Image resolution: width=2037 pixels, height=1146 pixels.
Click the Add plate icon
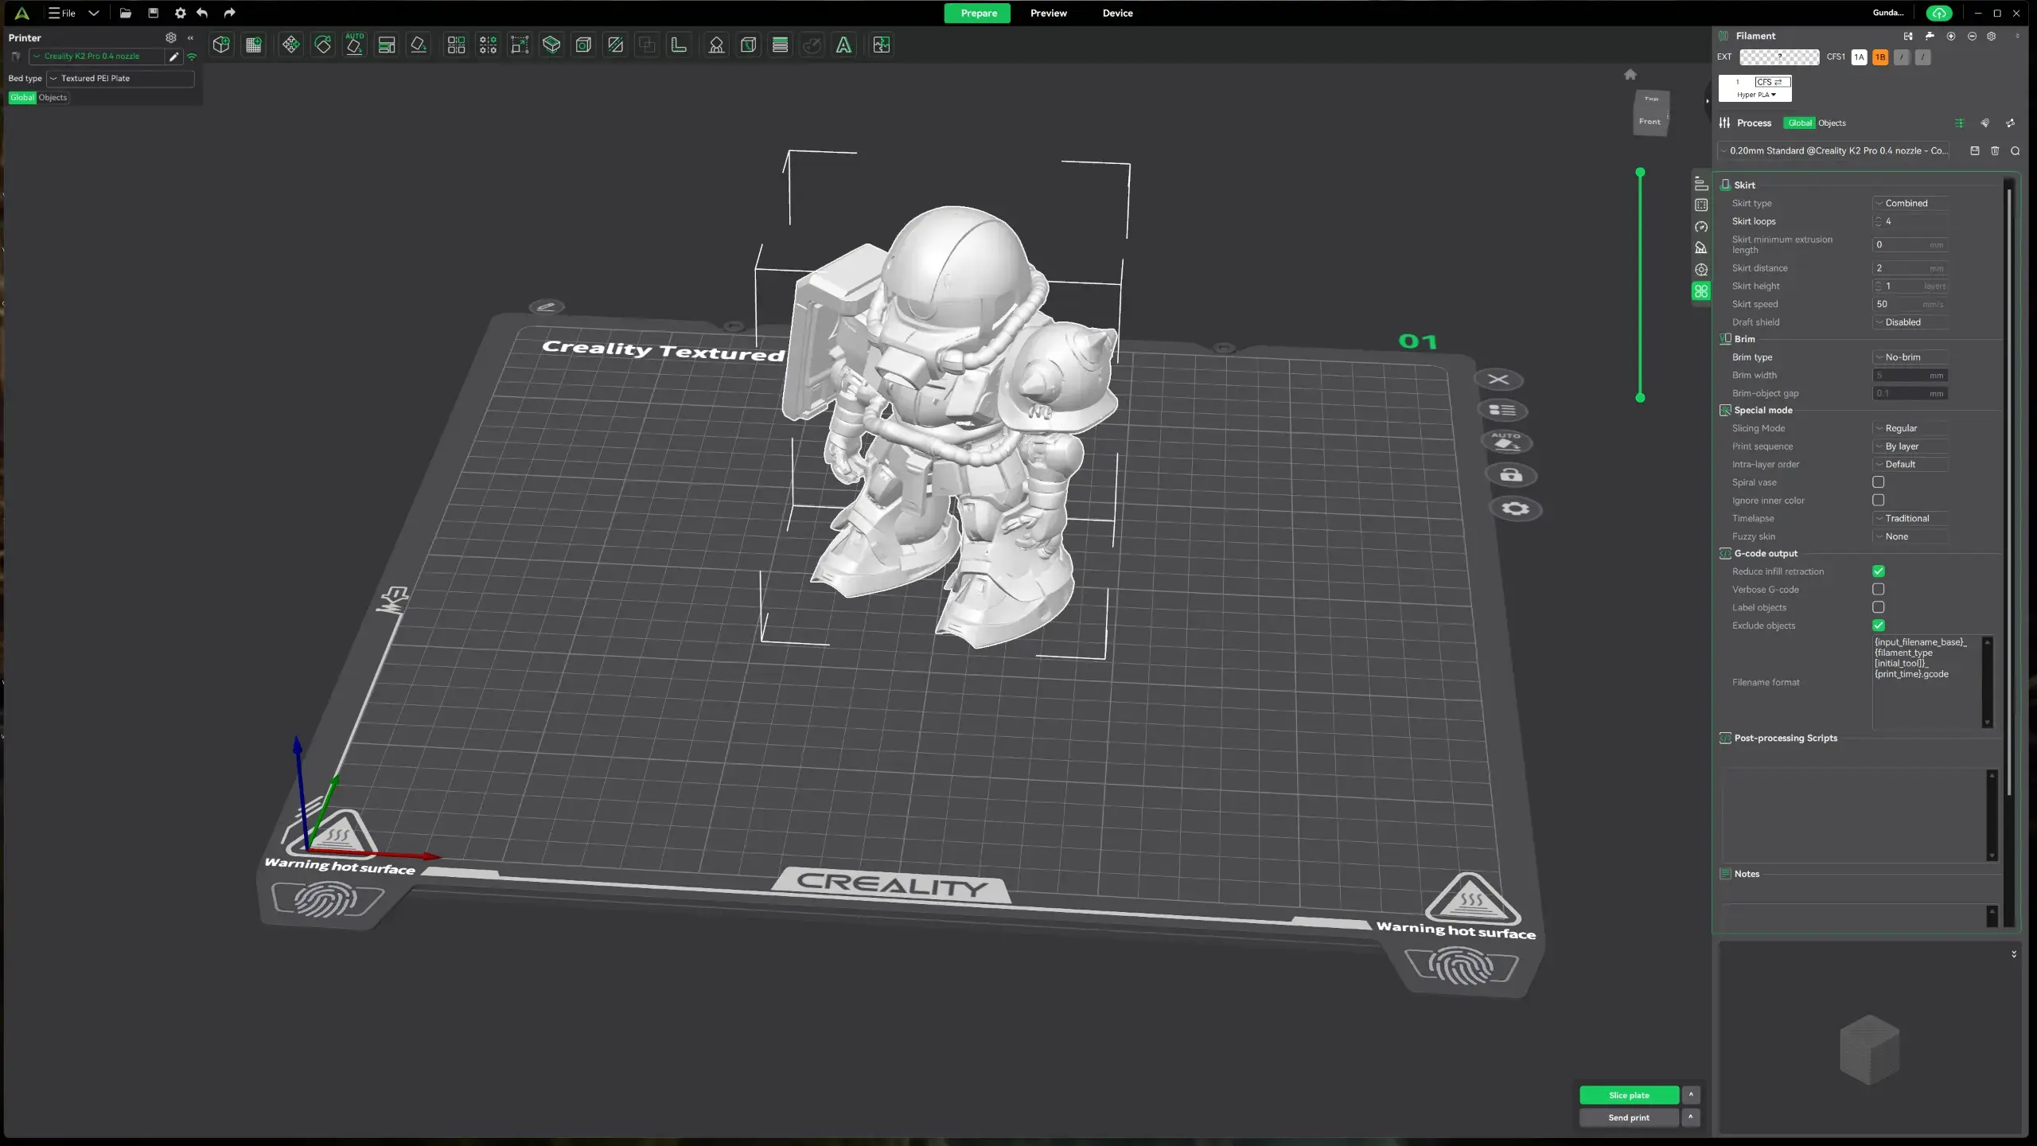click(x=254, y=45)
